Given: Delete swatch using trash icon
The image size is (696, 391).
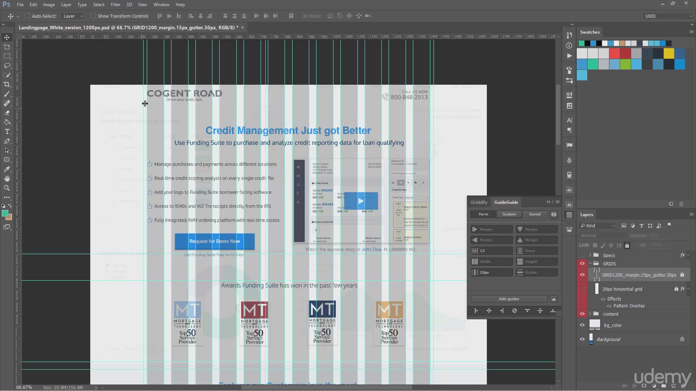Looking at the screenshot, I should pos(681,204).
